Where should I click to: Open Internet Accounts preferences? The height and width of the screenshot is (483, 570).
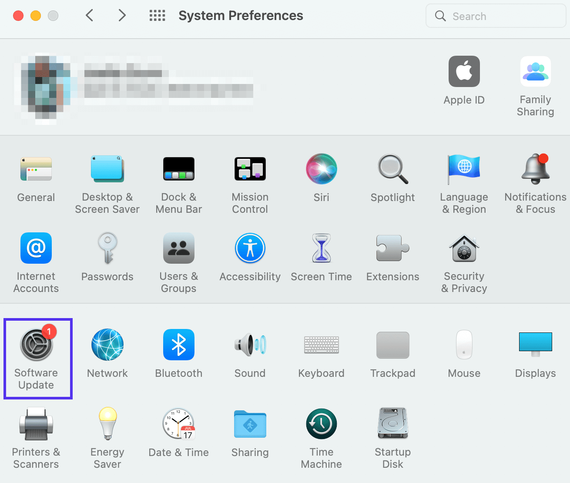36,261
